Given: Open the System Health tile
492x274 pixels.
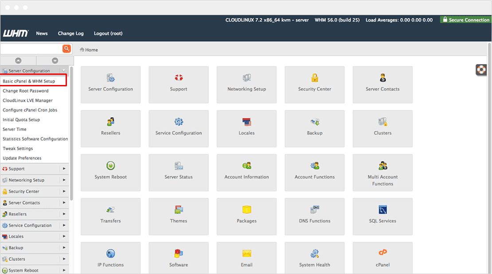Looking at the screenshot, I should [x=314, y=258].
